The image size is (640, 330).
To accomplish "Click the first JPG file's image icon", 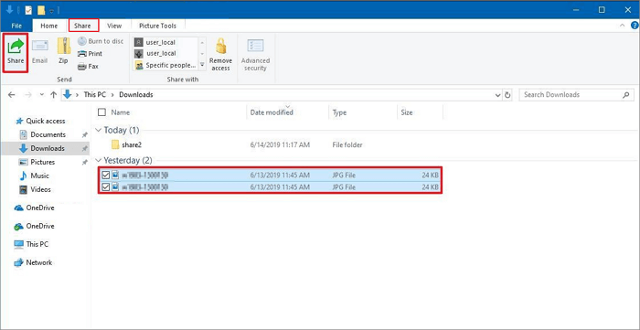I will pyautogui.click(x=115, y=175).
